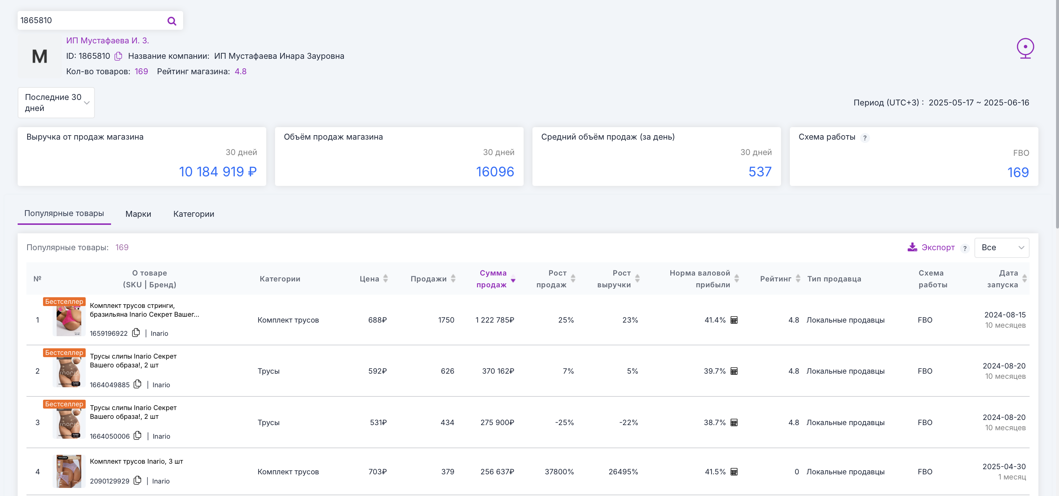Viewport: 1059px width, 496px height.
Task: Click store rating value 4.8
Action: point(240,71)
